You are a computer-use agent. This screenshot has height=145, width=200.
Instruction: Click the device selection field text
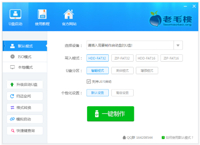coord(110,45)
